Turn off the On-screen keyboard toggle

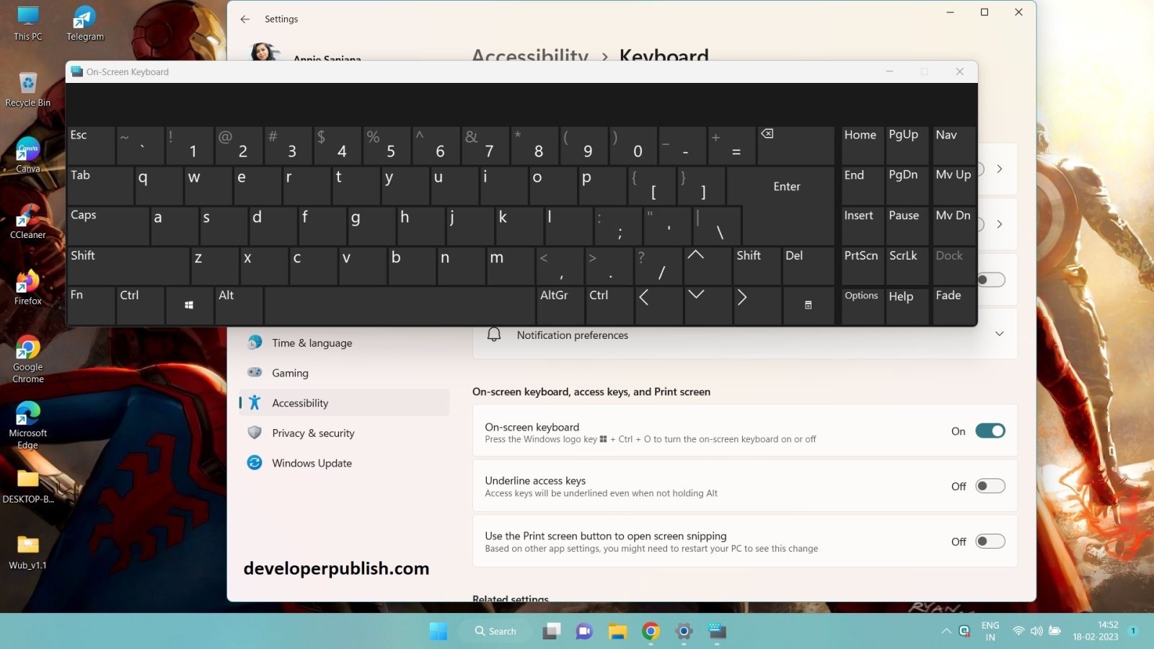tap(990, 431)
